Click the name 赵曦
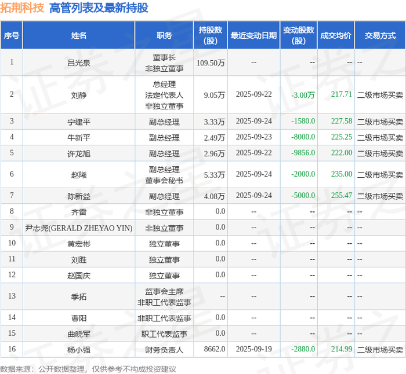The width and height of the screenshot is (406, 374). point(79,175)
